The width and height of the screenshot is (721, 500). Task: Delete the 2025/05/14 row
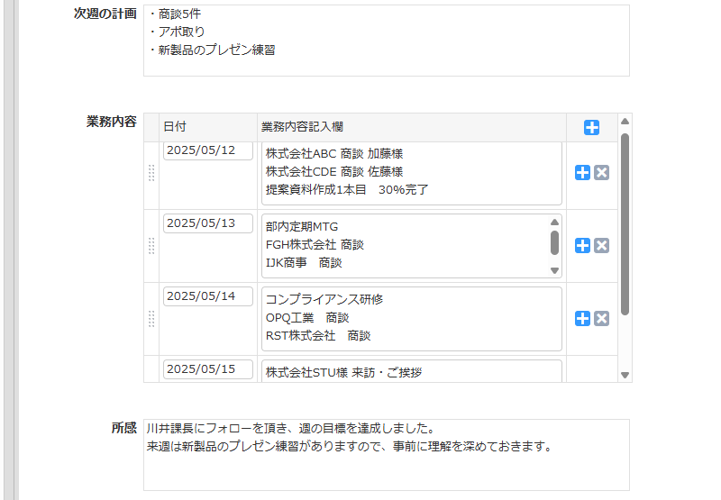pos(602,318)
